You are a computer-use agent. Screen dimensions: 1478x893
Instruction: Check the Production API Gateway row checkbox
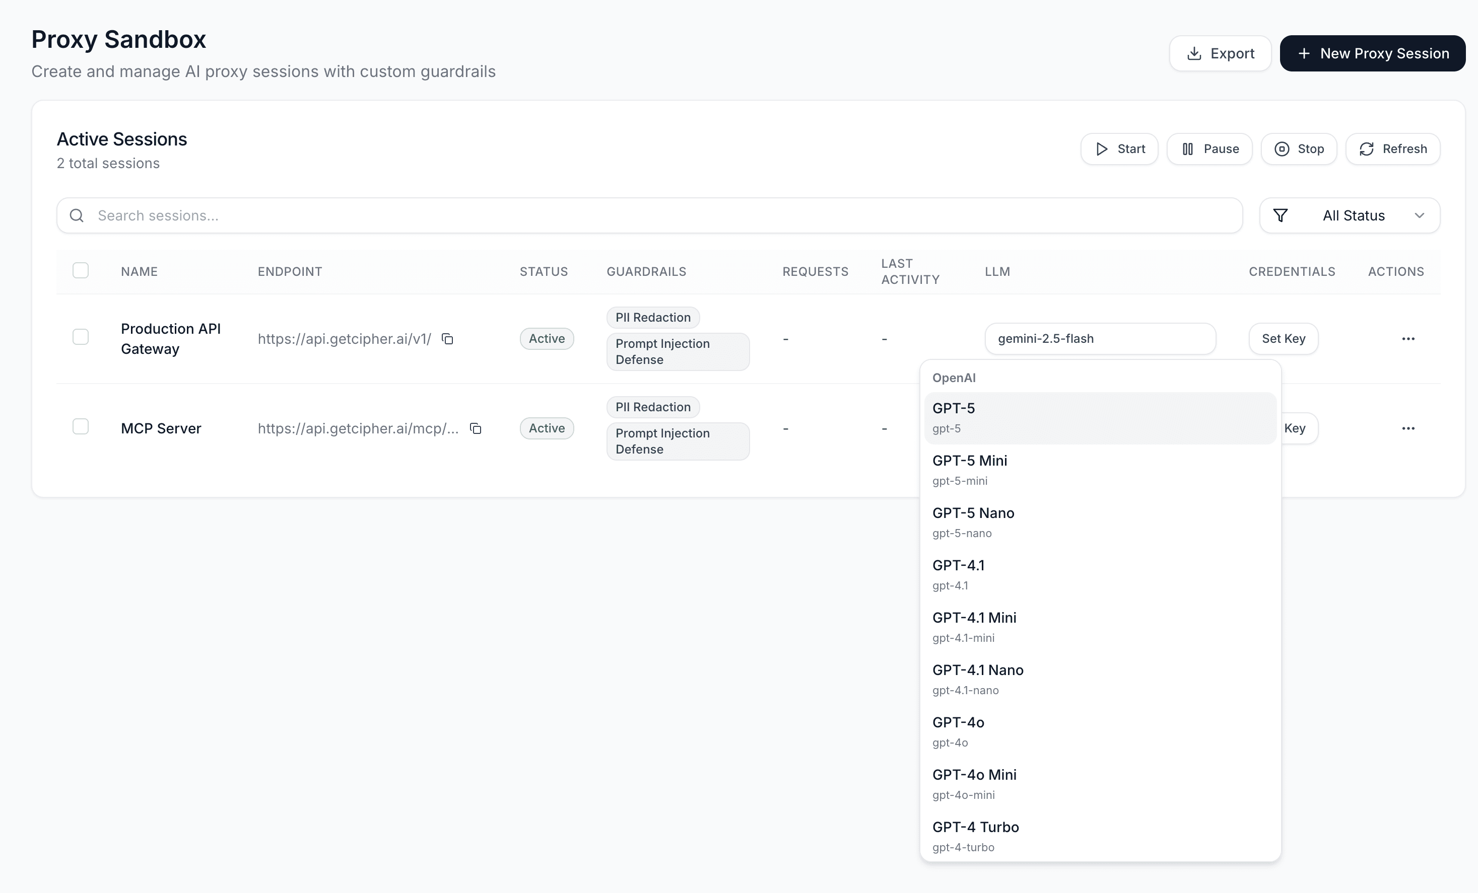click(81, 337)
